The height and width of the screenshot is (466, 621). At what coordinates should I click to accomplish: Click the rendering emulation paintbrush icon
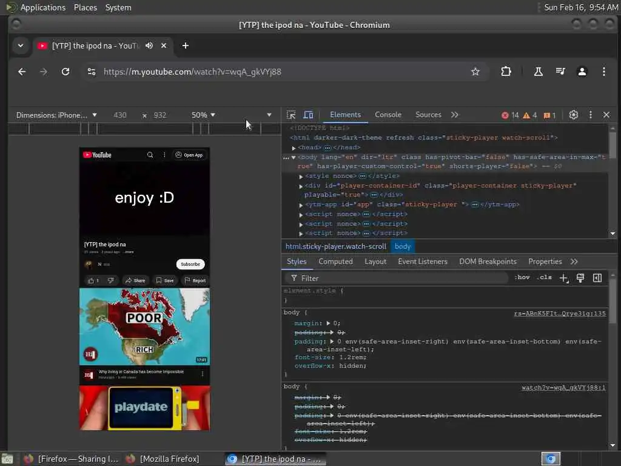click(580, 278)
